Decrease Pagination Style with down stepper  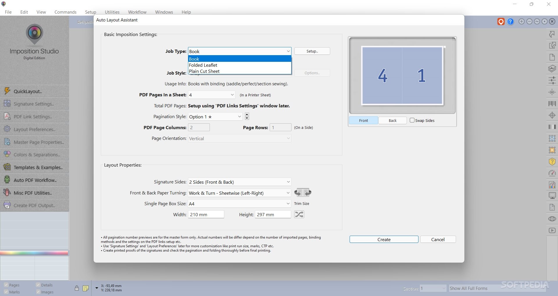(x=247, y=118)
